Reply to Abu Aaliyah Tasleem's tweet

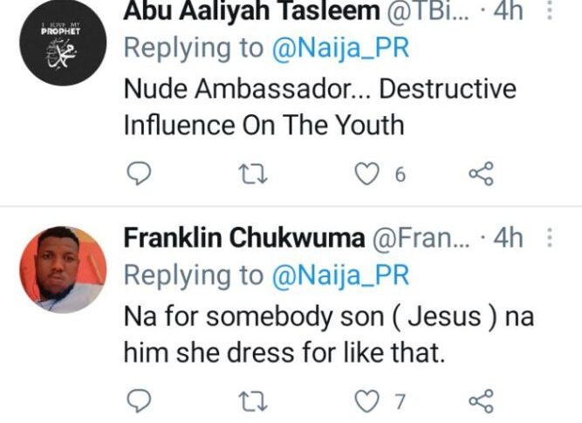(x=140, y=174)
